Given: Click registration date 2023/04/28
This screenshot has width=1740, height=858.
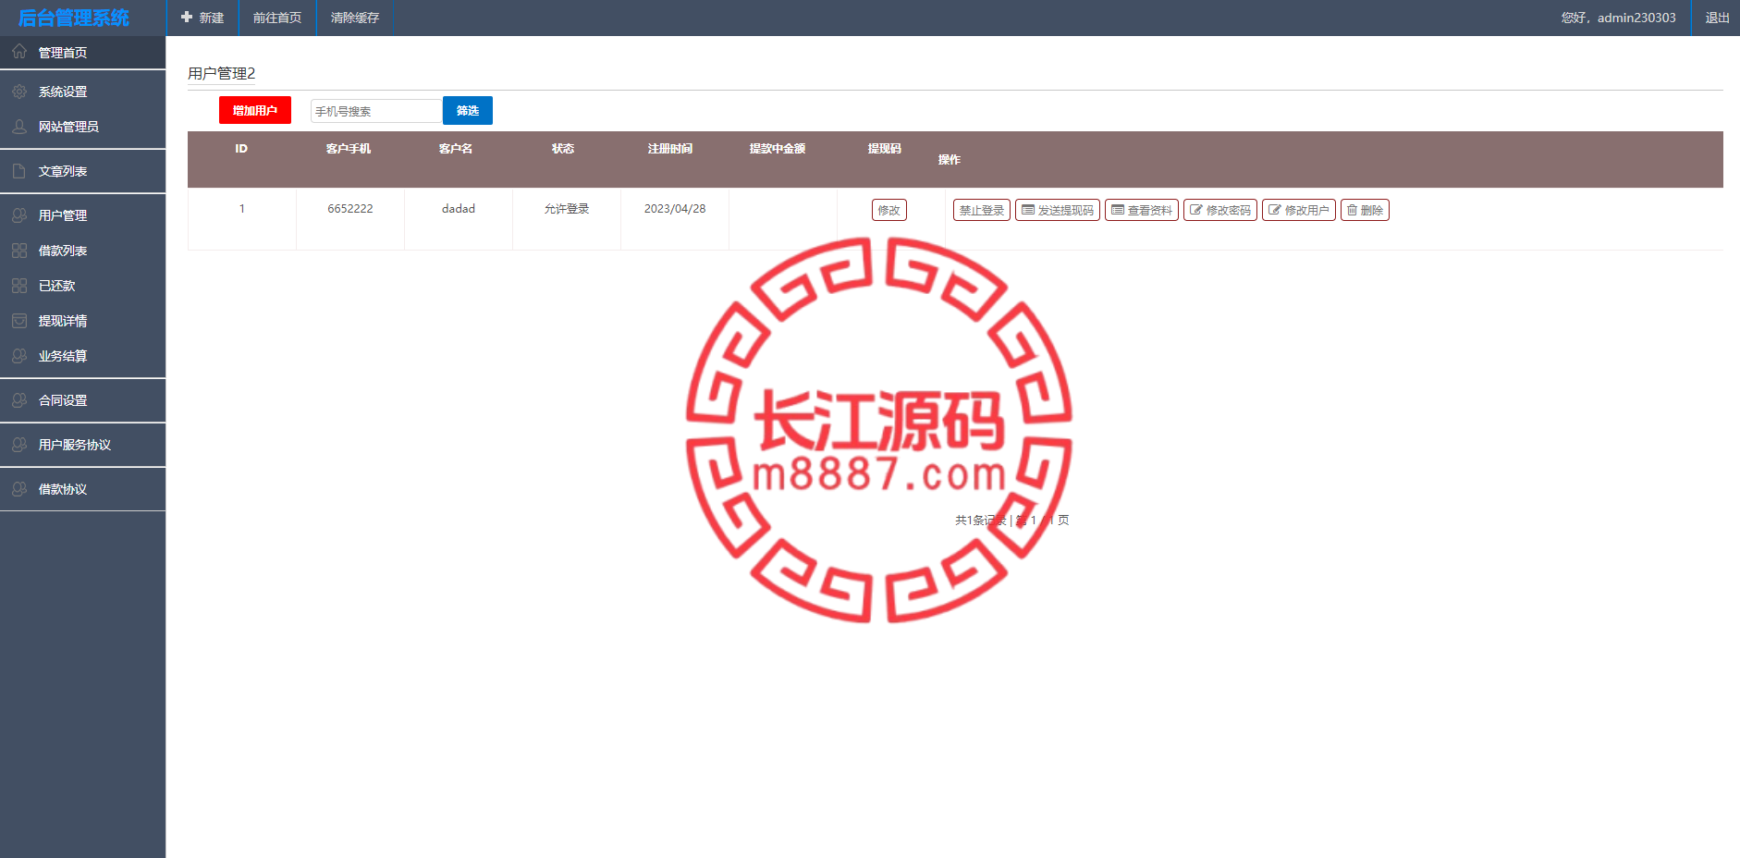Looking at the screenshot, I should [675, 209].
